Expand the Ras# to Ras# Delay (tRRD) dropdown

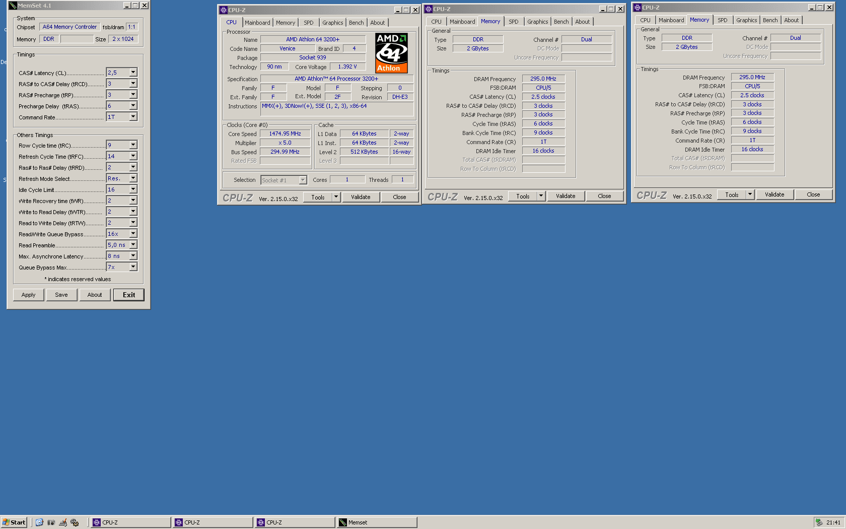click(133, 167)
